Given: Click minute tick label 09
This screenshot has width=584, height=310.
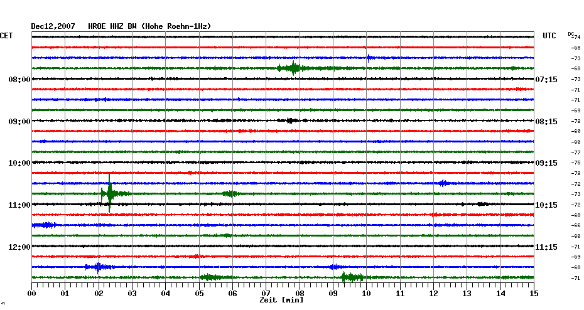Looking at the screenshot, I should tap(333, 294).
